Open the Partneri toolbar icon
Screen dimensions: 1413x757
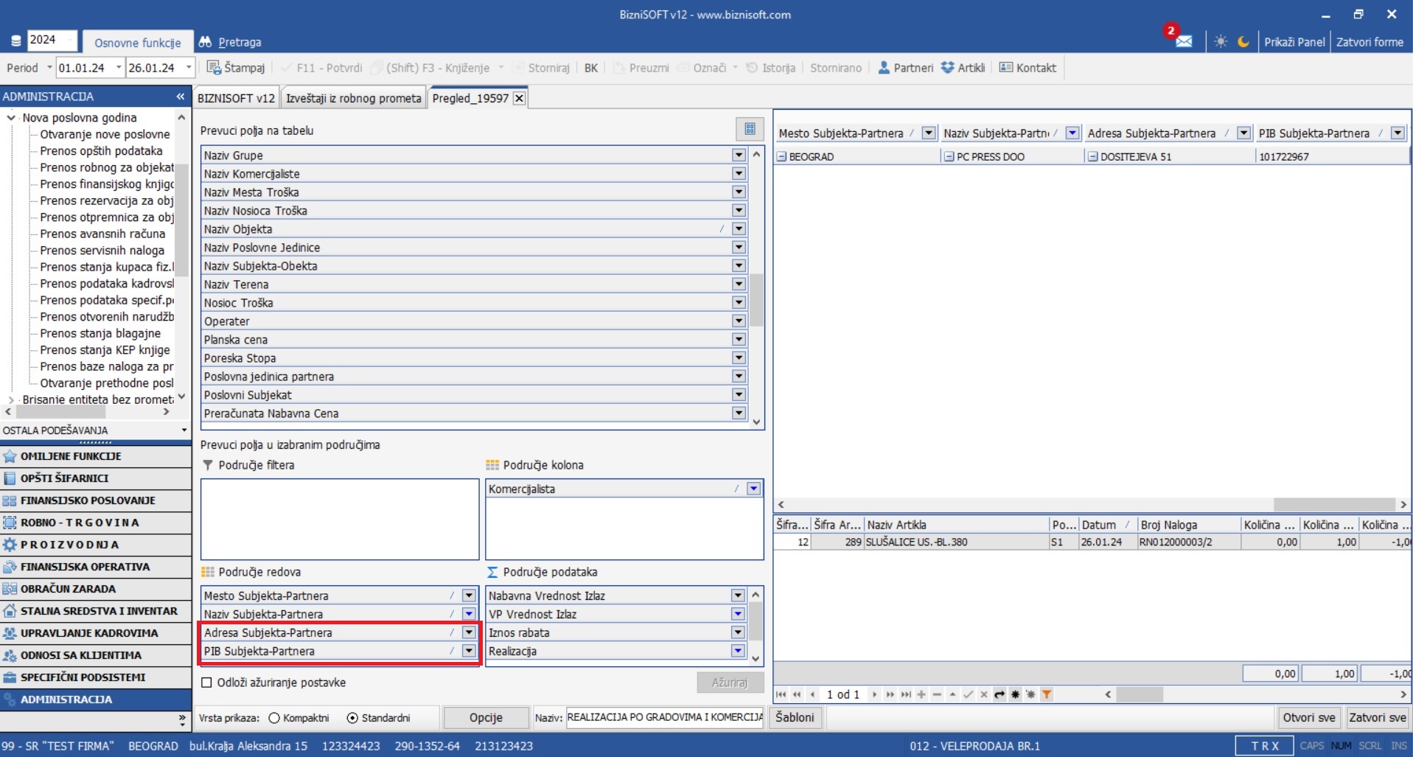pos(884,68)
